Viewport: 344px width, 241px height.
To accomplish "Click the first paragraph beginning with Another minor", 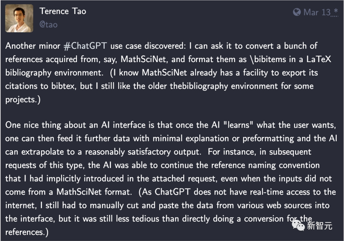I will pos(168,73).
